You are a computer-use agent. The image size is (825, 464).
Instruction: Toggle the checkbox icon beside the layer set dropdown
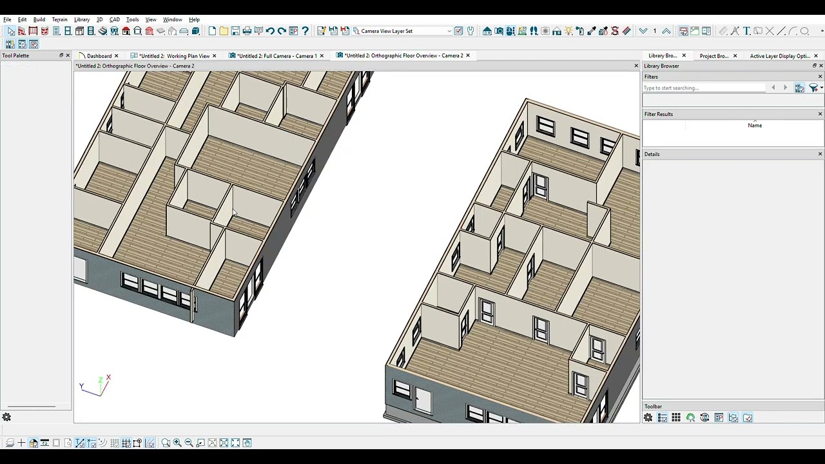pos(458,31)
